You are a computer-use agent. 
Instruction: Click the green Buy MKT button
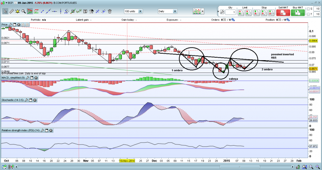[x=298, y=12]
